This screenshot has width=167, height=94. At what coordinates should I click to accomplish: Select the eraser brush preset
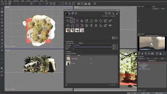(73, 21)
